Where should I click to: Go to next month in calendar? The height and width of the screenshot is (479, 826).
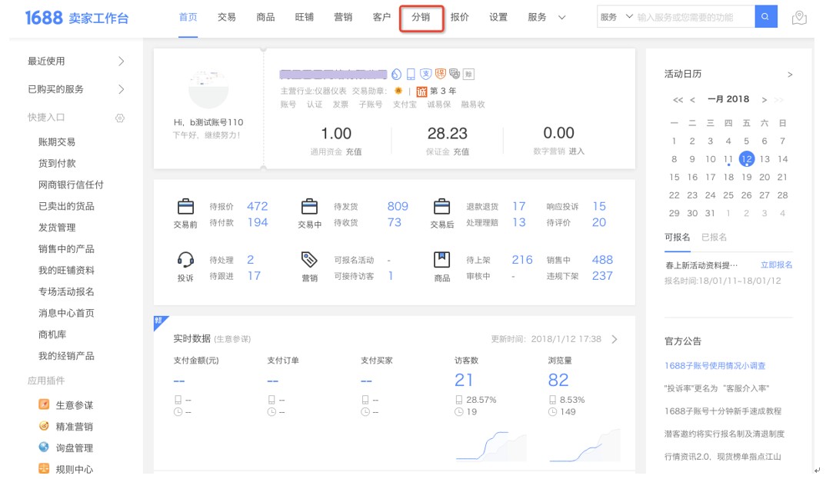[x=764, y=99]
